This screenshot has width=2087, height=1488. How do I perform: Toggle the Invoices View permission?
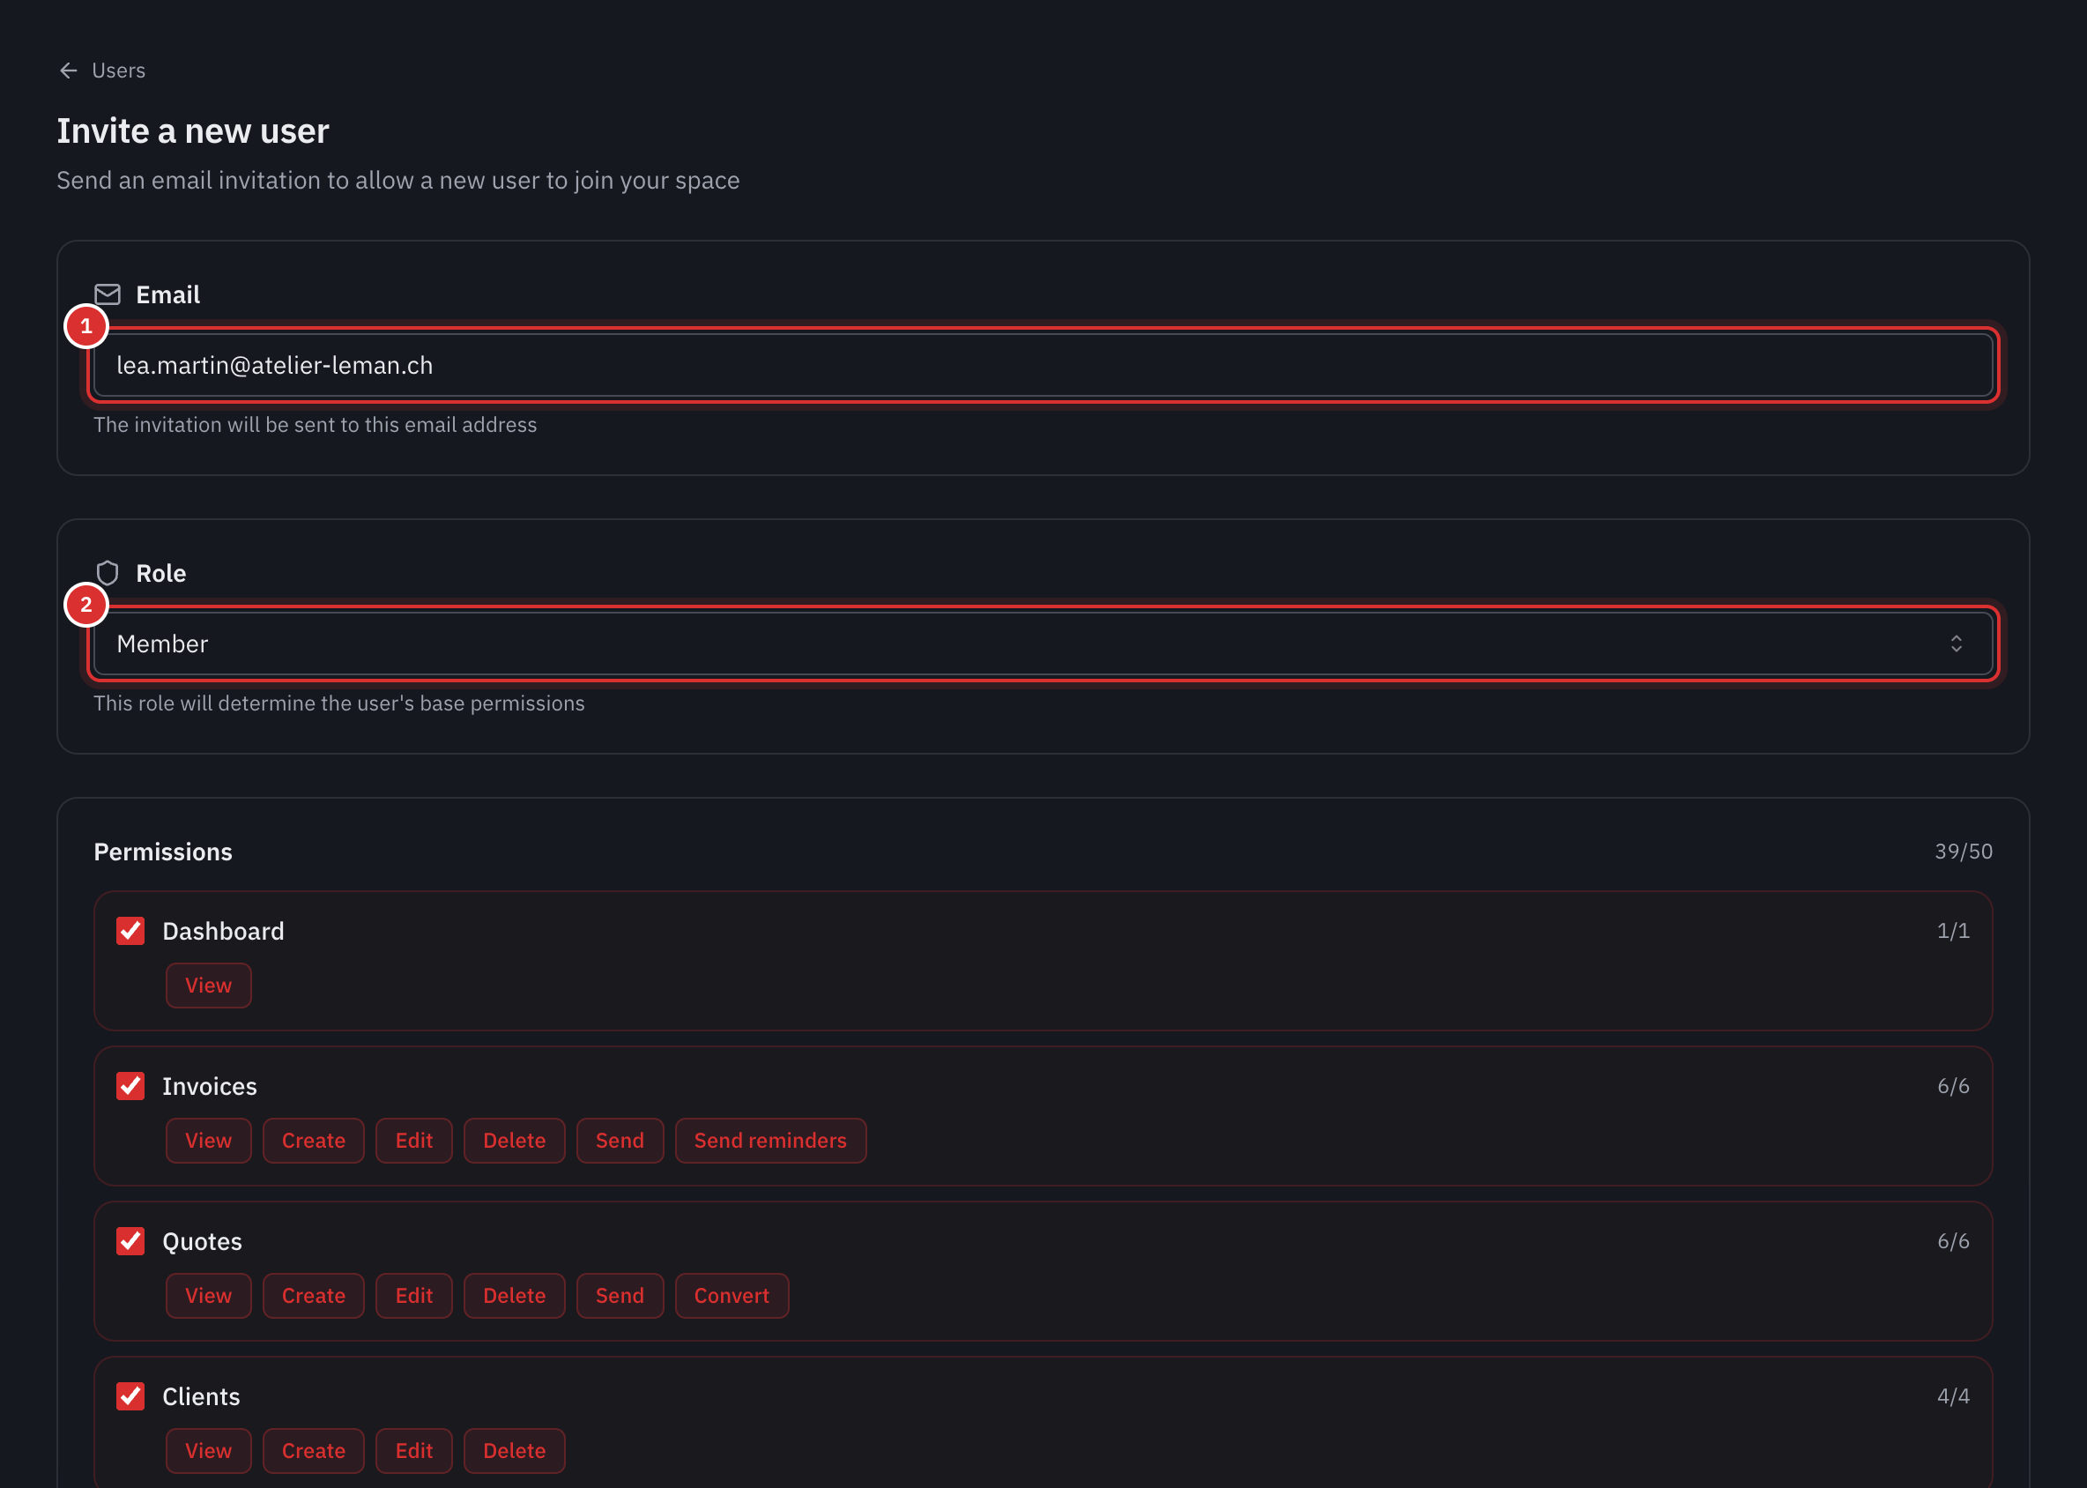pyautogui.click(x=208, y=1140)
